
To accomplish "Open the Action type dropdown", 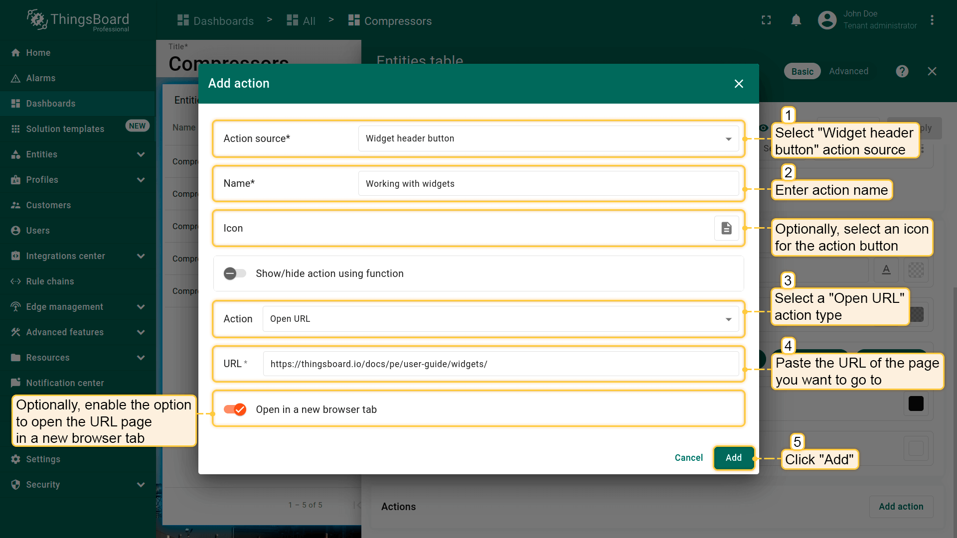I will tap(500, 319).
